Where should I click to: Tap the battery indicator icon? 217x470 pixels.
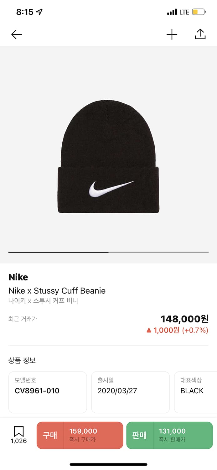pyautogui.click(x=199, y=12)
